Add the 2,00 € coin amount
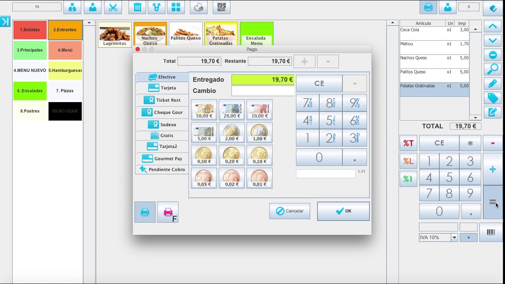This screenshot has height=284, width=505. pyautogui.click(x=232, y=133)
